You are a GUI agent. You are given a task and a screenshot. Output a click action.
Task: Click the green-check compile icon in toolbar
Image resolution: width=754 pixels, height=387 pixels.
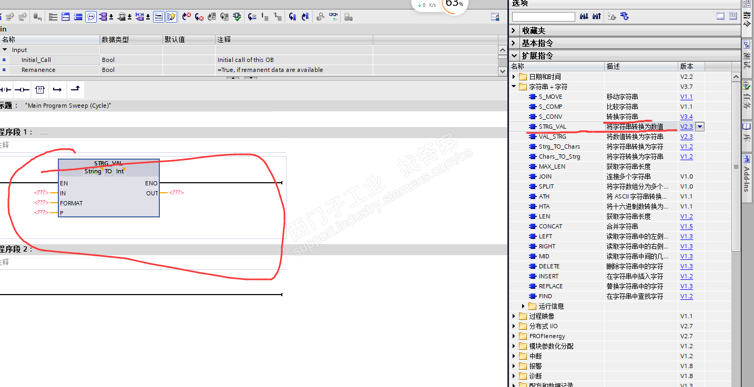[237, 17]
